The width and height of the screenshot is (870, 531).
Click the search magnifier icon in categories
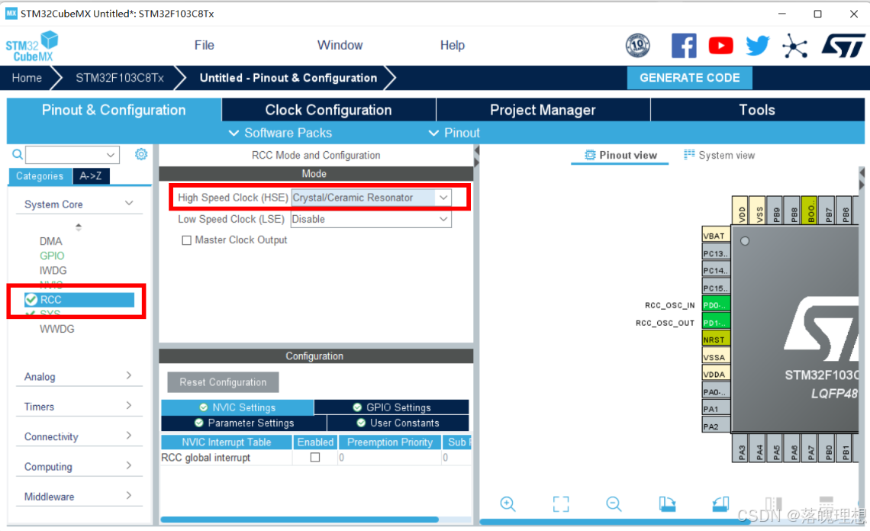tap(18, 154)
